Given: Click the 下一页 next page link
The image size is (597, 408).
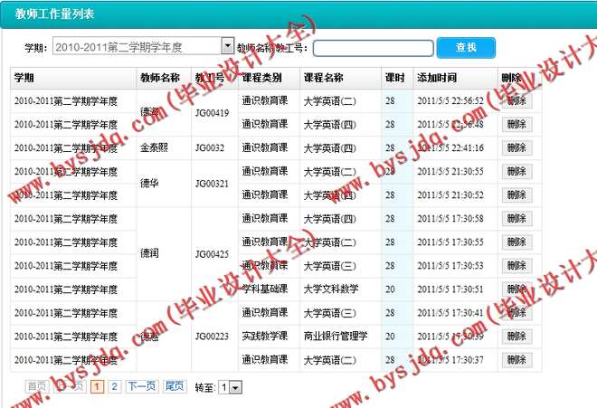Looking at the screenshot, I should [141, 386].
